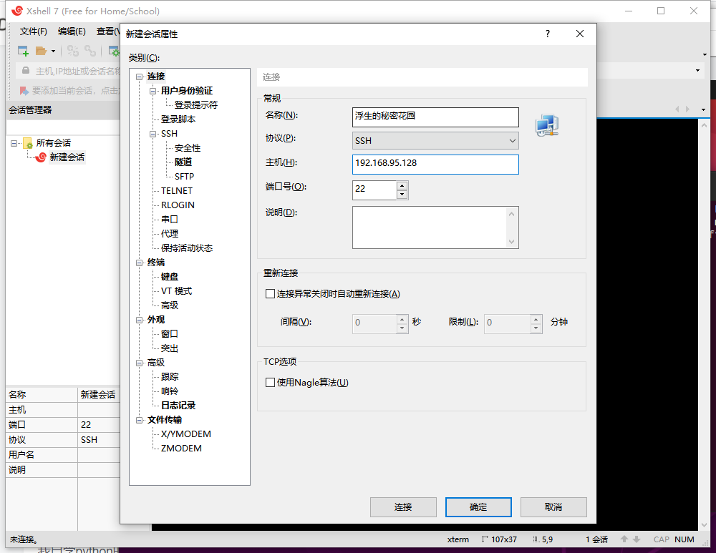
Task: Create a new session using the toolbar icon
Action: click(x=23, y=51)
